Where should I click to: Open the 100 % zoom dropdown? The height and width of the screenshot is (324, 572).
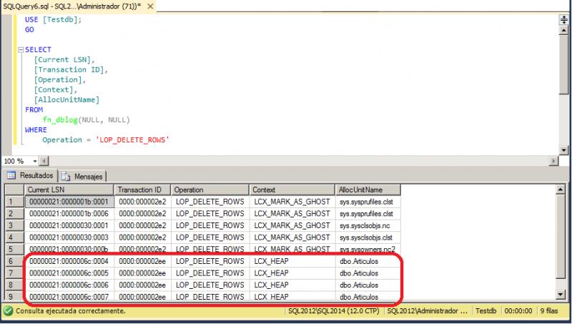(35, 161)
